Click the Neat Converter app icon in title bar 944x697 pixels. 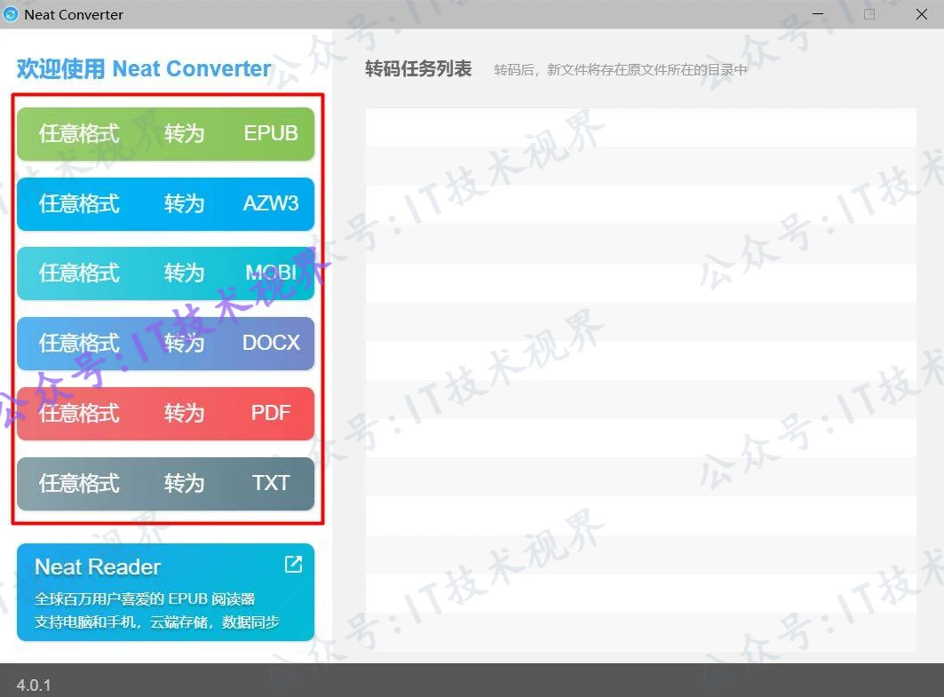pyautogui.click(x=11, y=14)
